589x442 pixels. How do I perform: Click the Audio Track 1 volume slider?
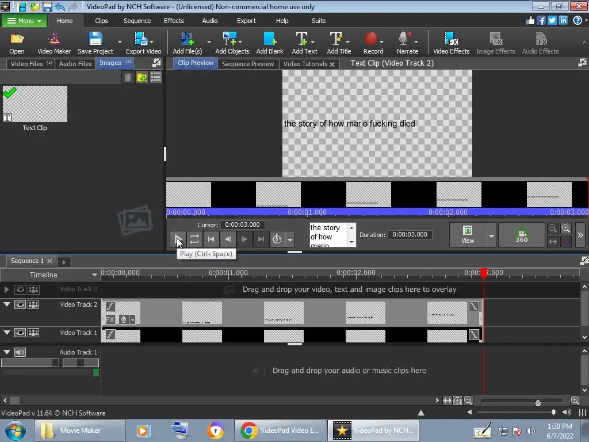coord(30,363)
